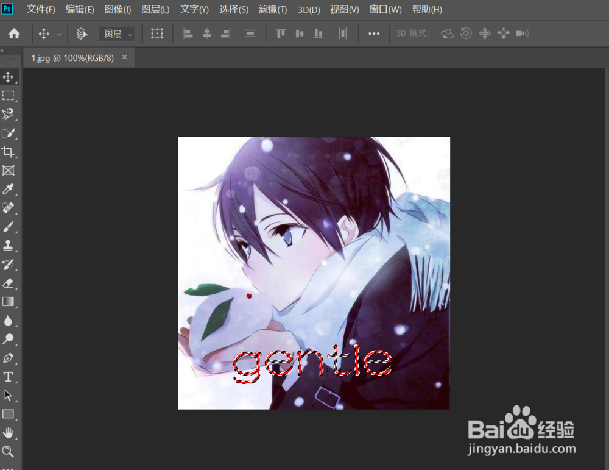This screenshot has height=470, width=609.
Task: Select the Eraser tool
Action: point(8,283)
